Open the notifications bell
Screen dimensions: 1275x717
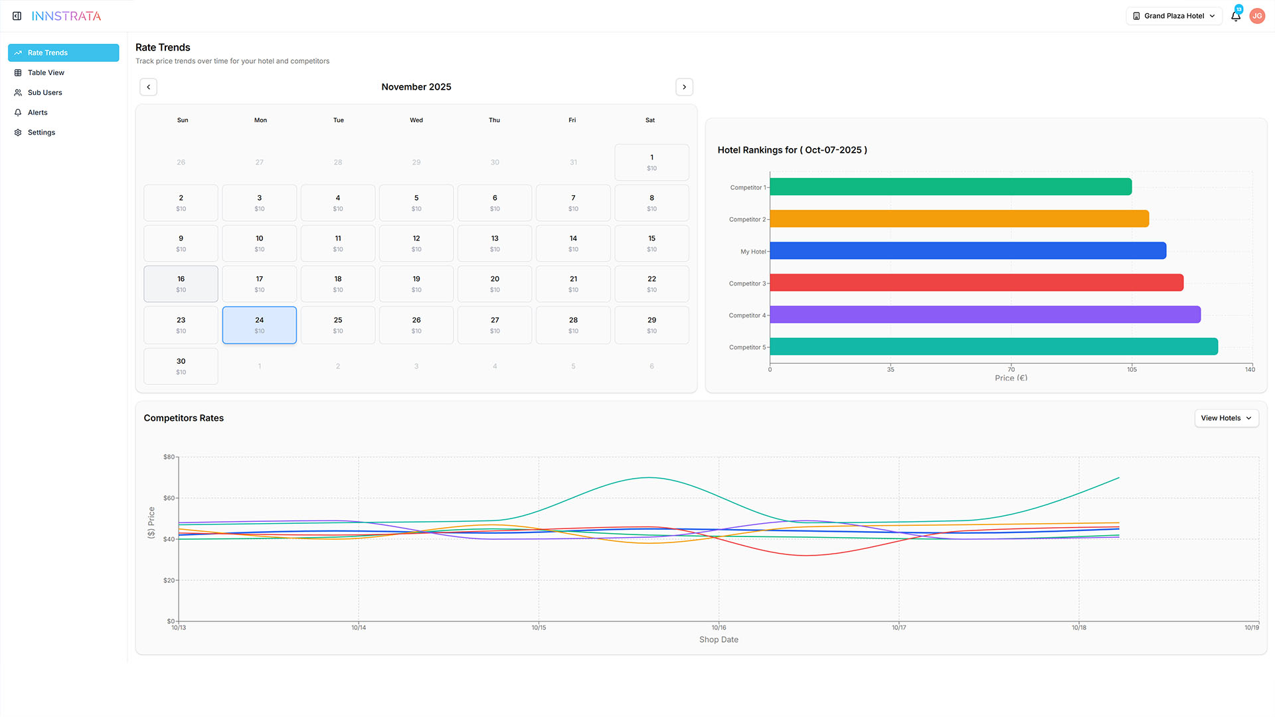(1235, 16)
